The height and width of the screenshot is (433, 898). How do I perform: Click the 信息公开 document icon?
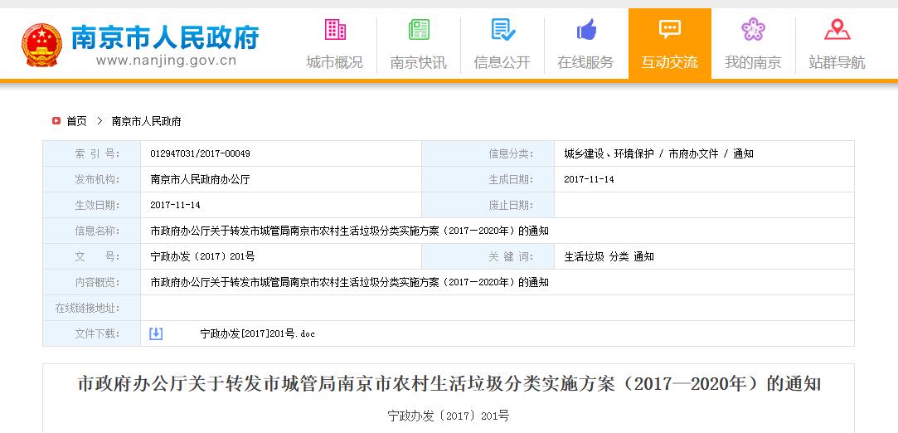[x=502, y=30]
